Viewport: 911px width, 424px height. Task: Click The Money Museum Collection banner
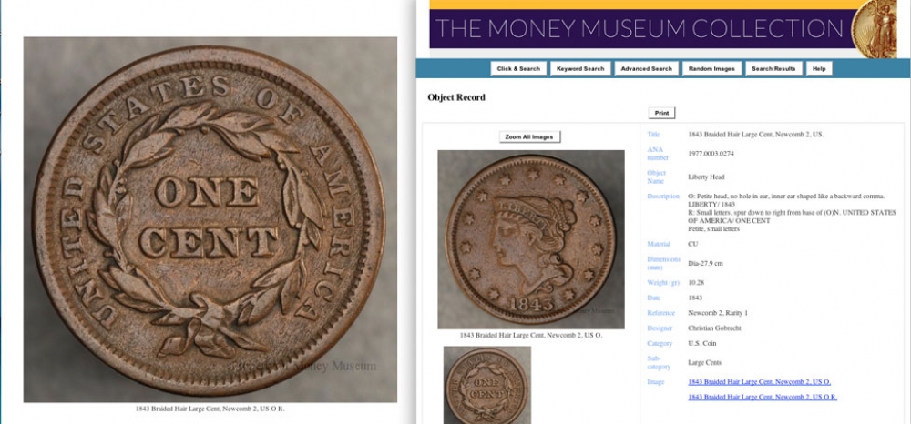pyautogui.click(x=640, y=28)
